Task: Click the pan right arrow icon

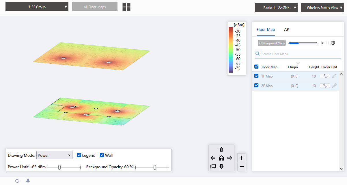Action: 230,158
